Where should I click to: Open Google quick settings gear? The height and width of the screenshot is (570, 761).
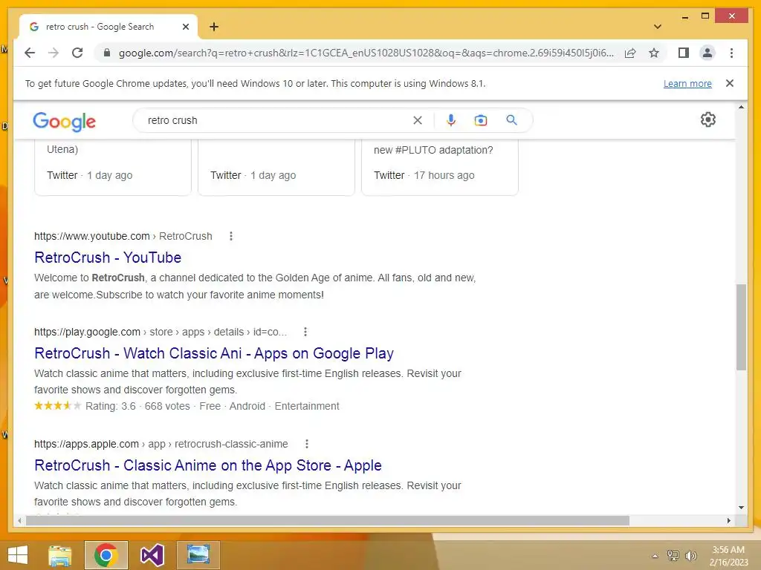point(708,119)
